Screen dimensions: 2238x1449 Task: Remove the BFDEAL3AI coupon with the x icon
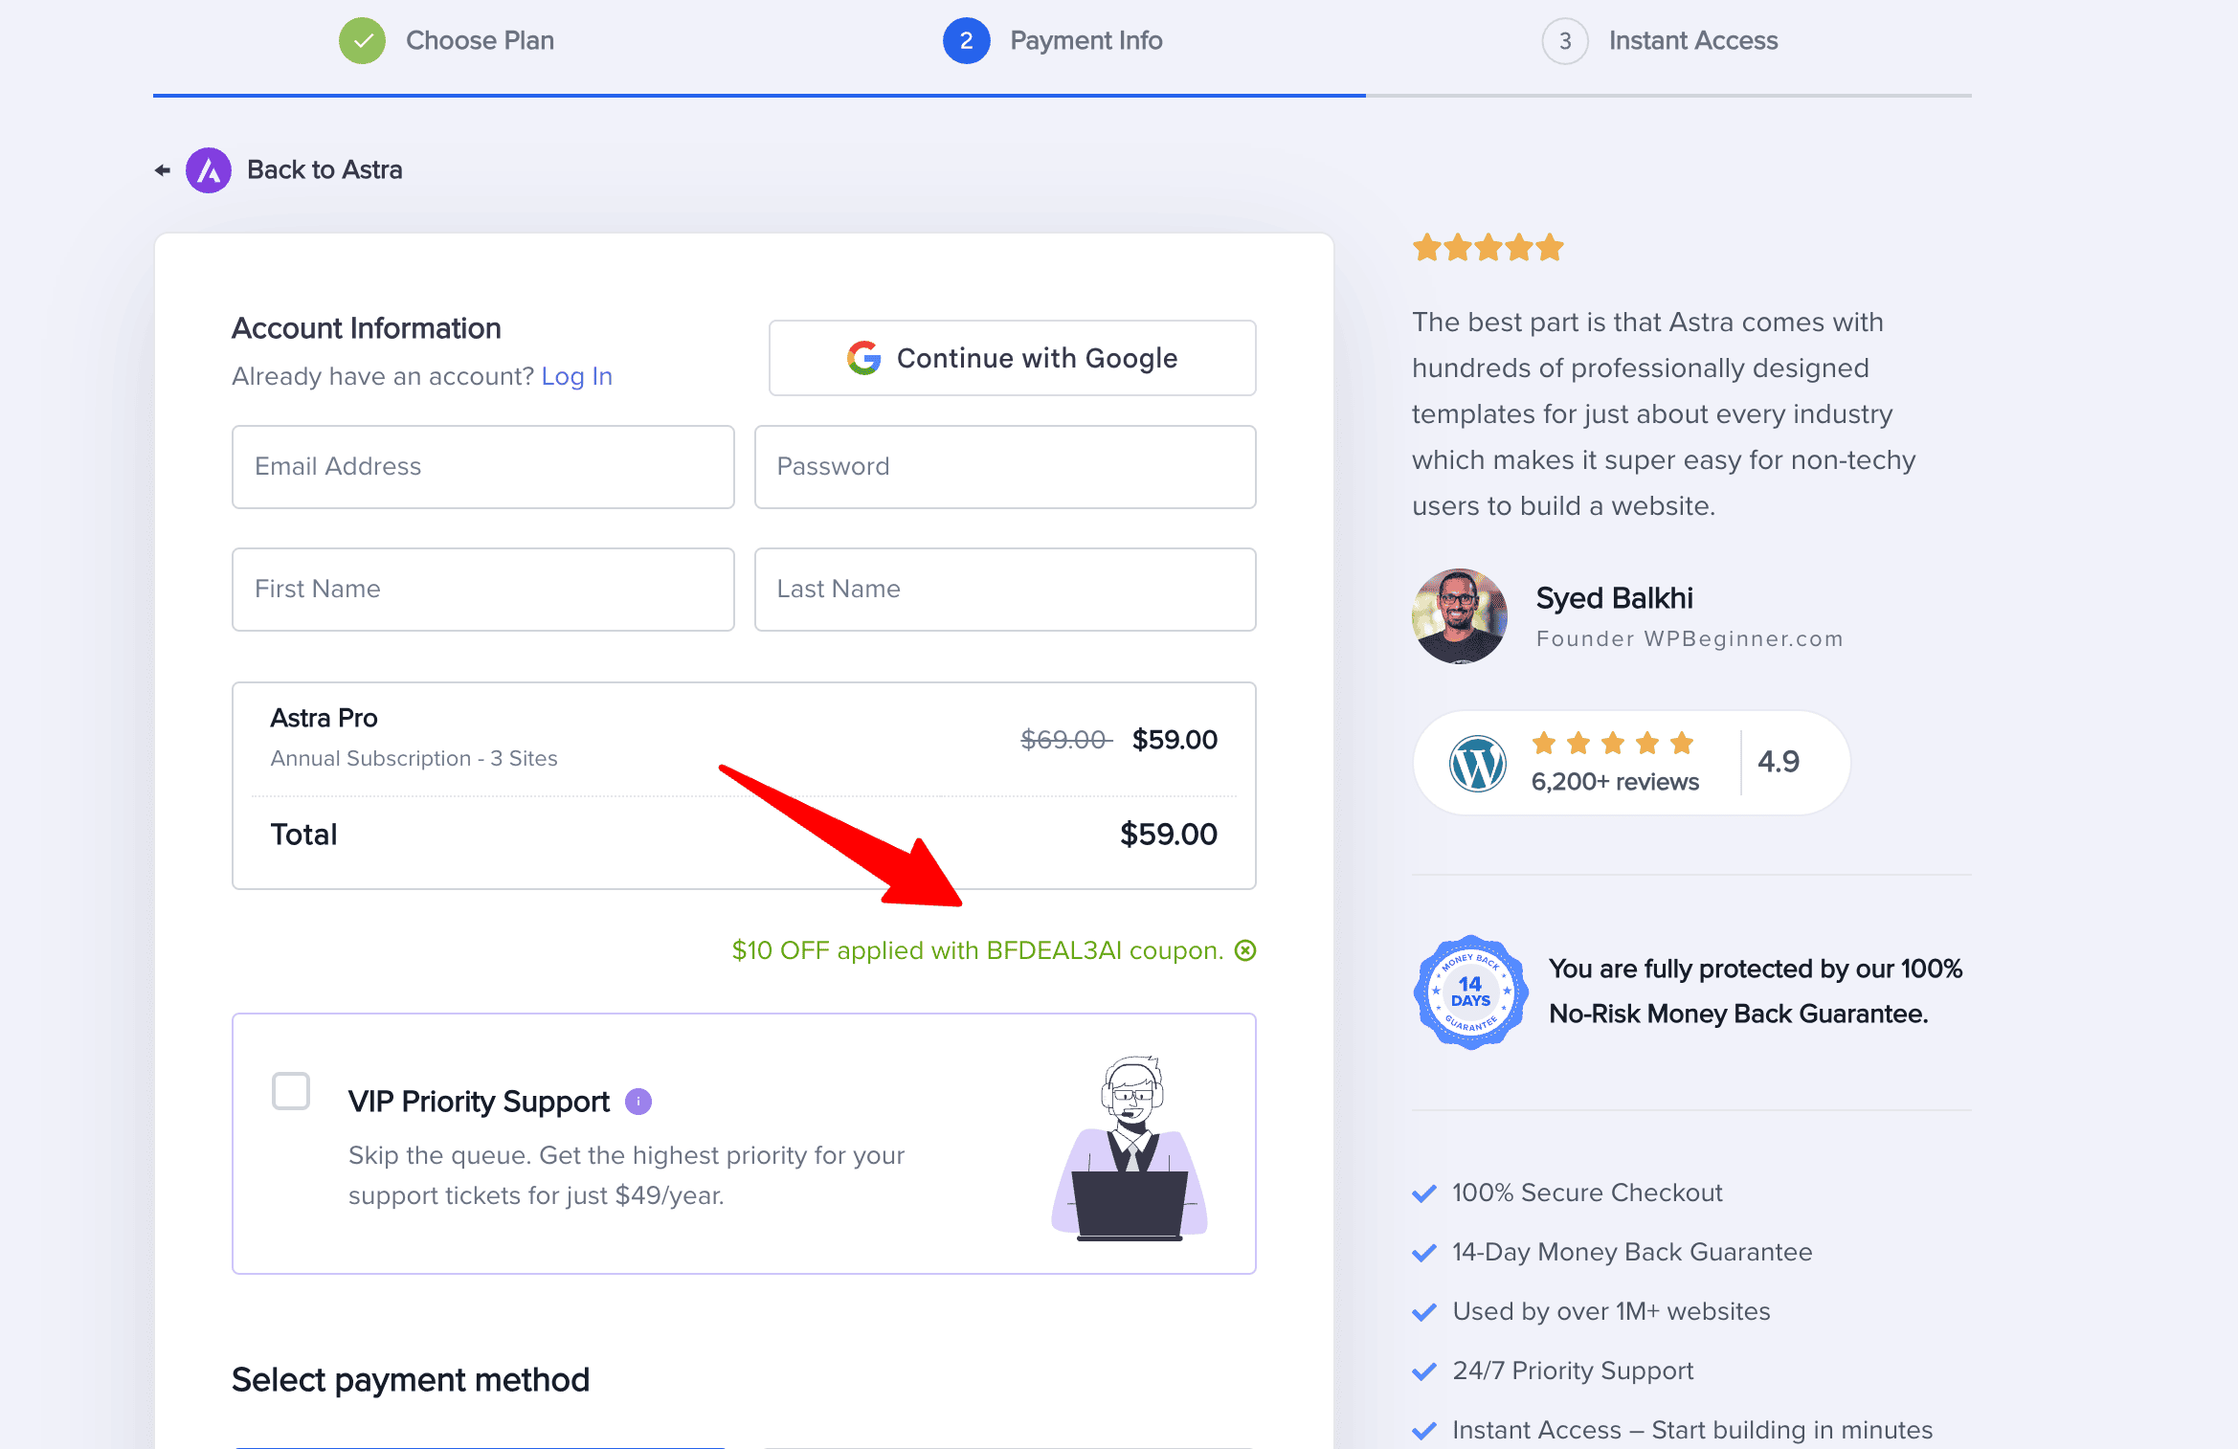[1245, 950]
